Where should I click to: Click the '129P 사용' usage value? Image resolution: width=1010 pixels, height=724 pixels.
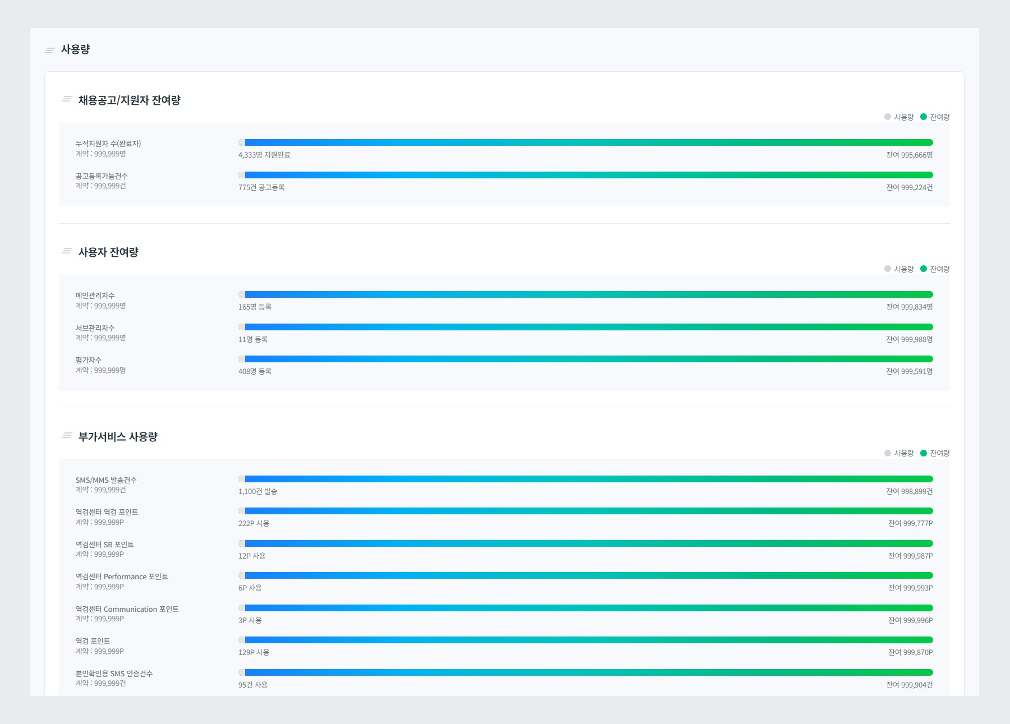coord(254,652)
